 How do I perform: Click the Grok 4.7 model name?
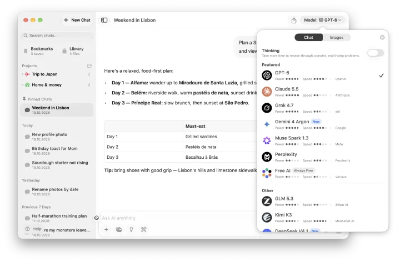pos(284,105)
